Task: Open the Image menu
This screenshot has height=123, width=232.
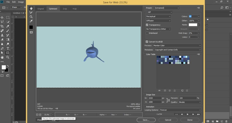Action: (x=21, y=2)
